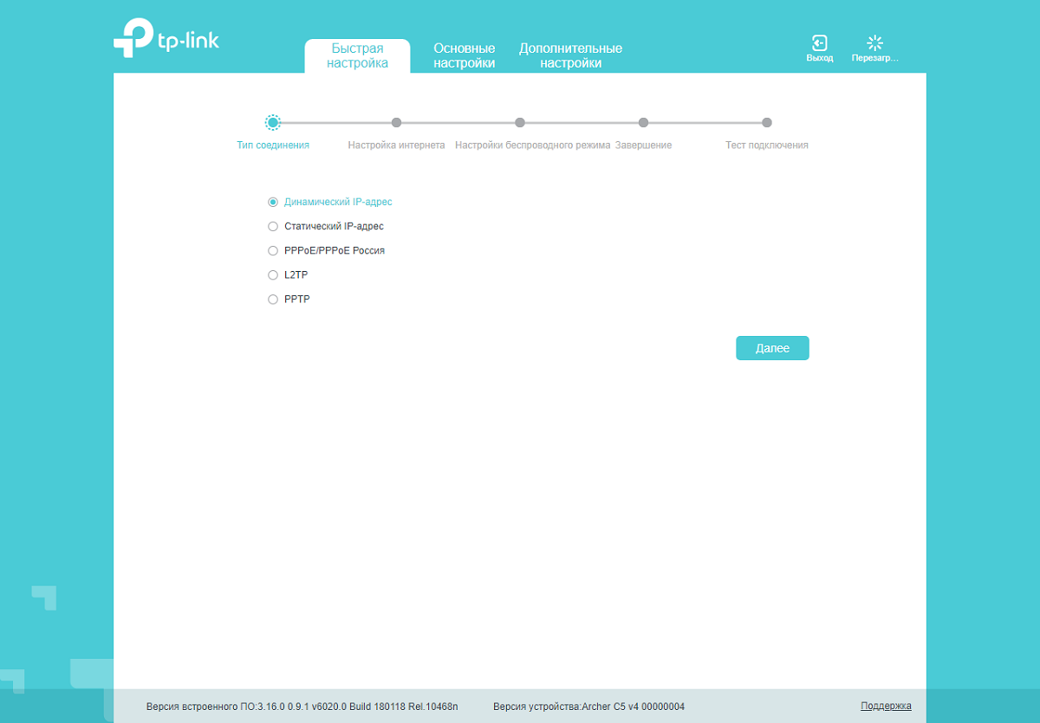The width and height of the screenshot is (1040, 723).
Task: Click the Настройка интернета step dot
Action: tap(396, 123)
